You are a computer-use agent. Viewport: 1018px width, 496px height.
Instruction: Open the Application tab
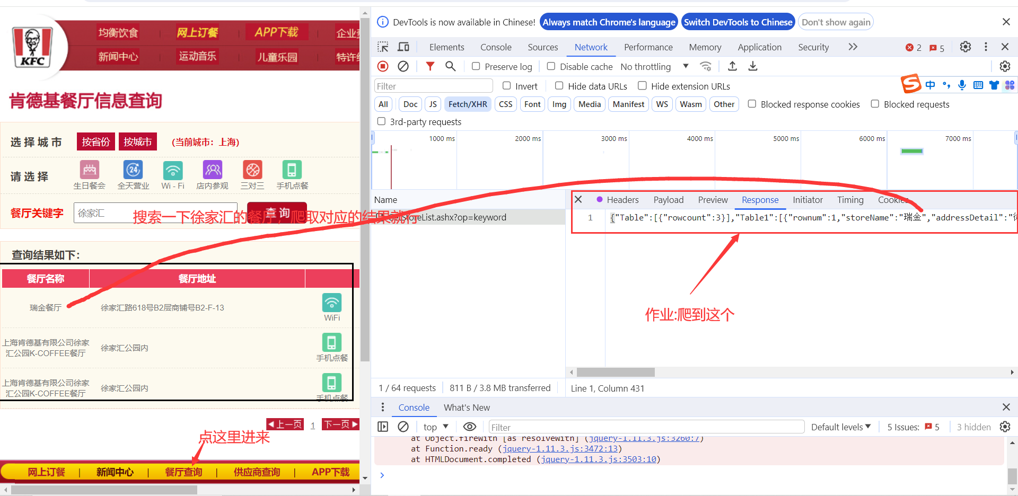pyautogui.click(x=760, y=47)
